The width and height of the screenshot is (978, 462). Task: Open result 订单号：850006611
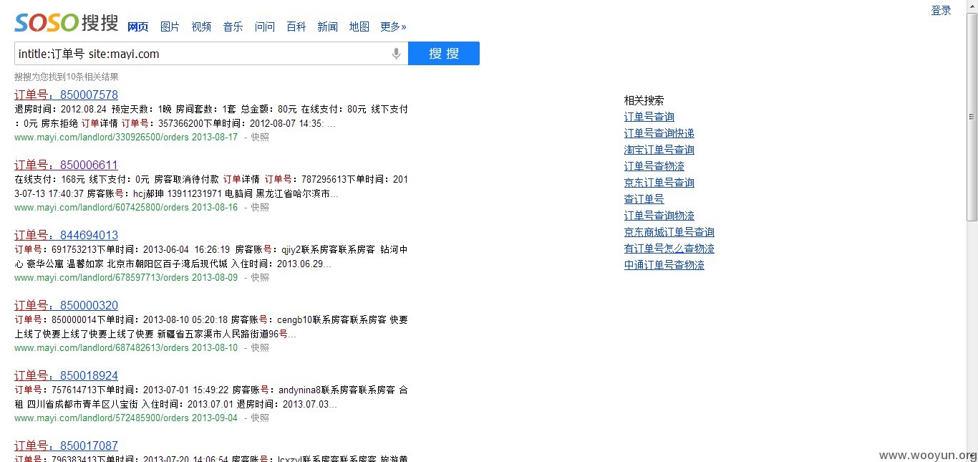(x=66, y=165)
